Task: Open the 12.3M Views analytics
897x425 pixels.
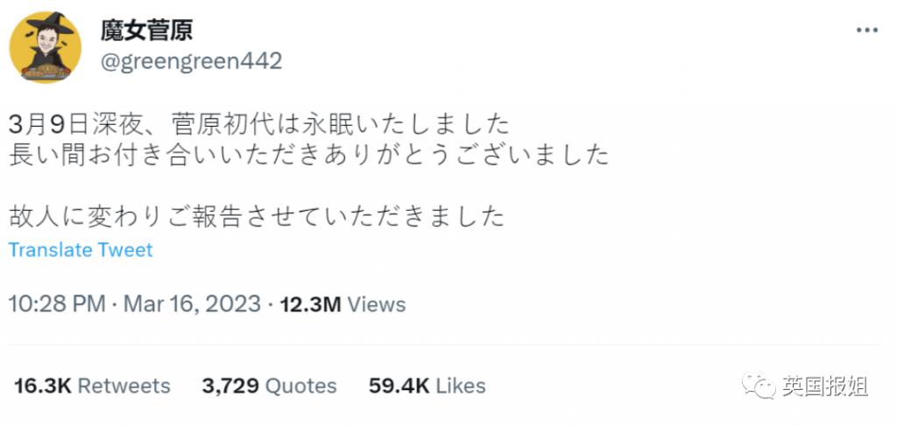Action: click(343, 304)
